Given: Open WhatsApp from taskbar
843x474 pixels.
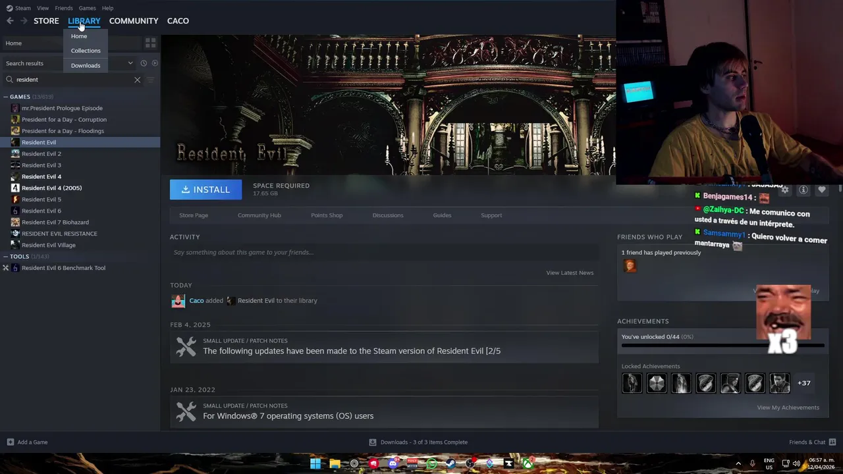Looking at the screenshot, I should pos(431,463).
